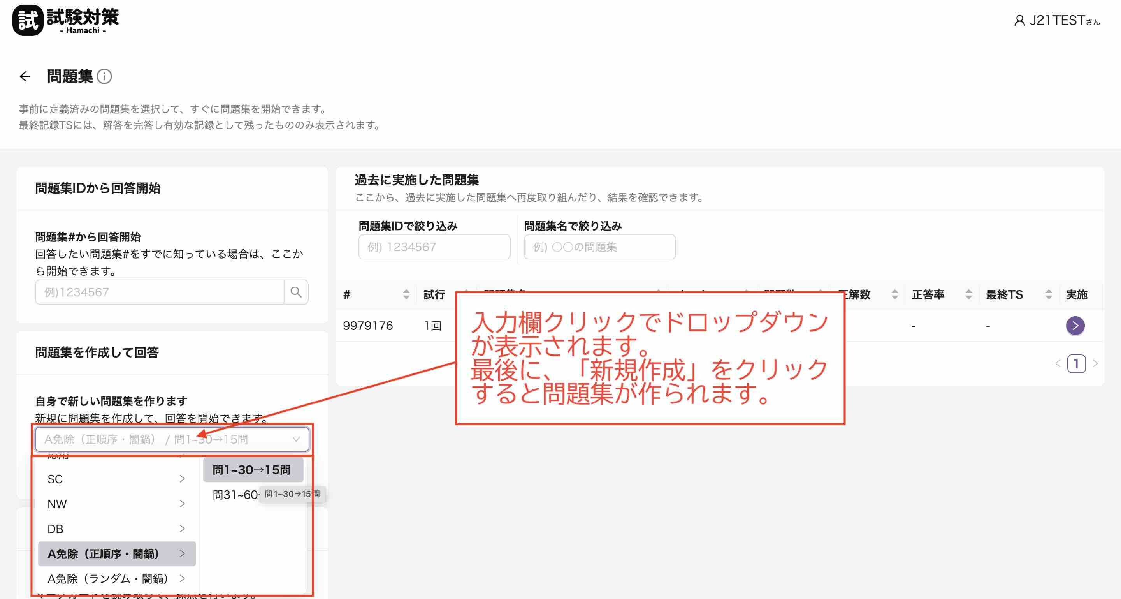Click the 問題集ID filter input field
1121x599 pixels.
click(434, 247)
